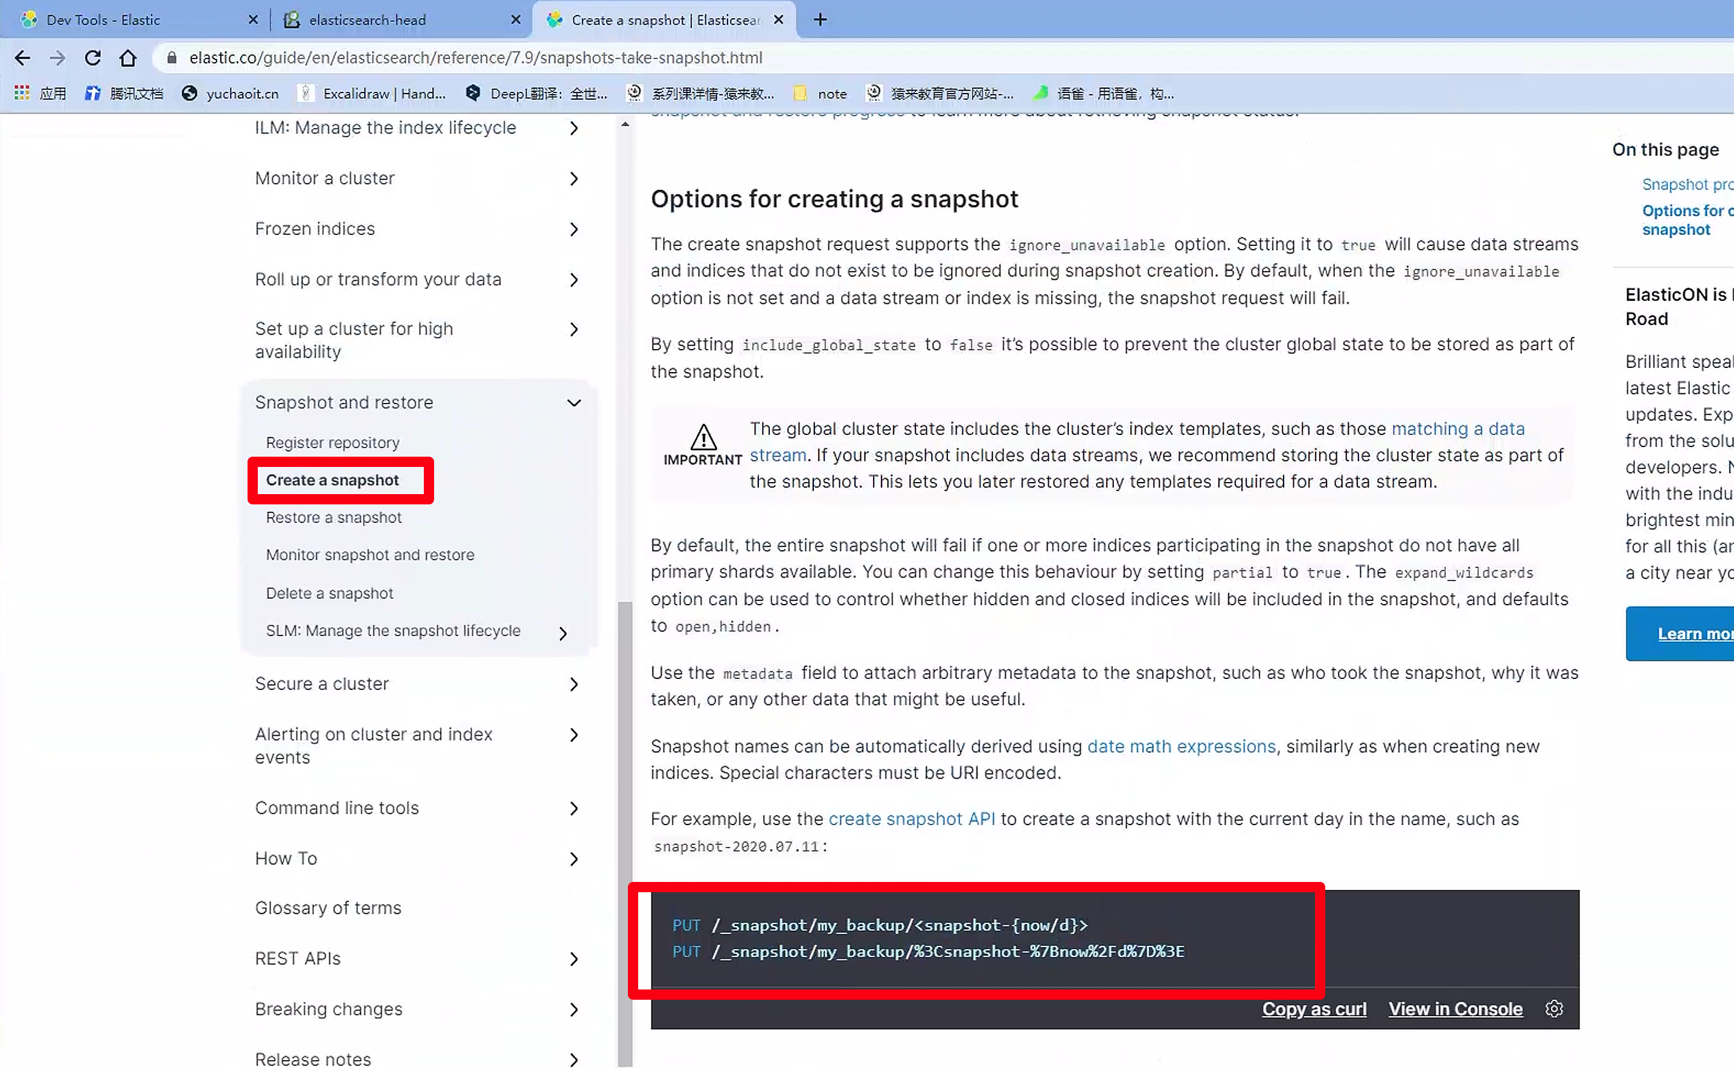Open the date math expressions link
Image resolution: width=1734 pixels, height=1068 pixels.
(1181, 746)
